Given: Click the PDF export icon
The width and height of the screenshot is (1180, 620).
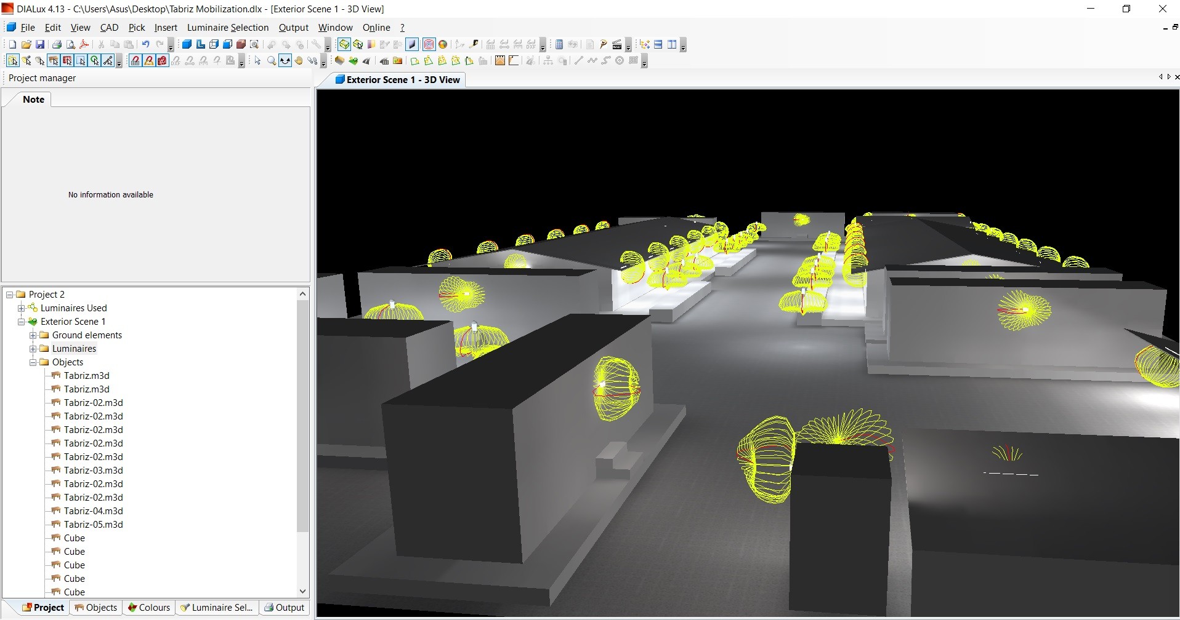Looking at the screenshot, I should 84,44.
